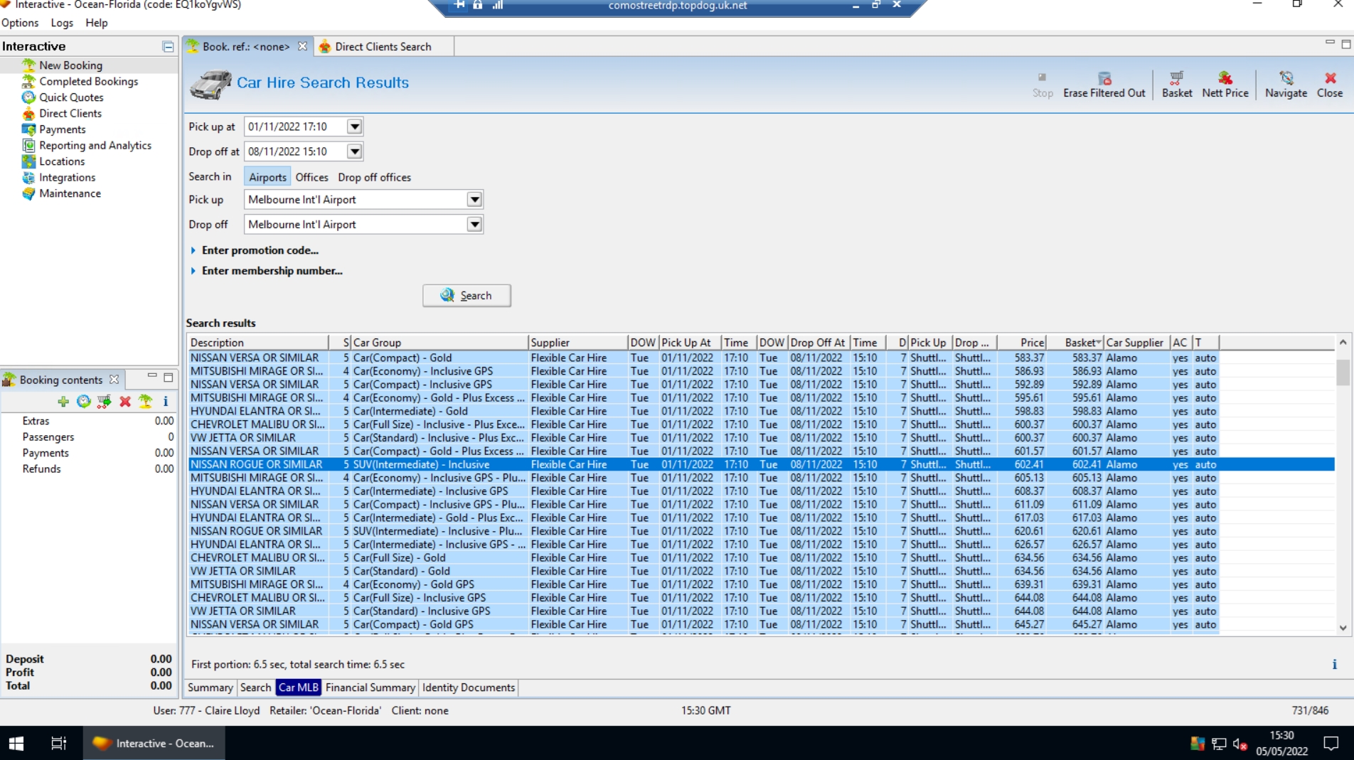1354x760 pixels.
Task: Click the Search button
Action: click(467, 296)
